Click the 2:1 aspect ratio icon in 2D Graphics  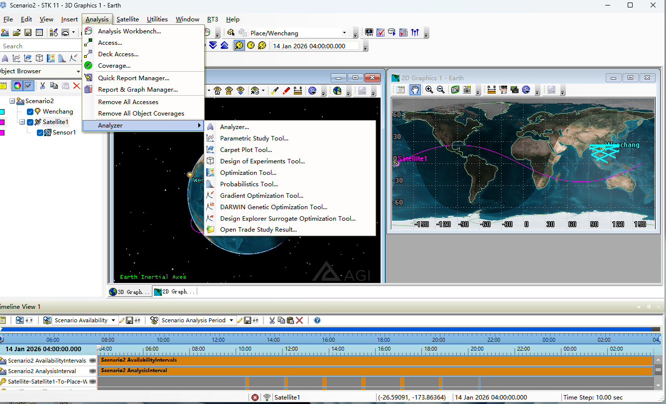[503, 90]
